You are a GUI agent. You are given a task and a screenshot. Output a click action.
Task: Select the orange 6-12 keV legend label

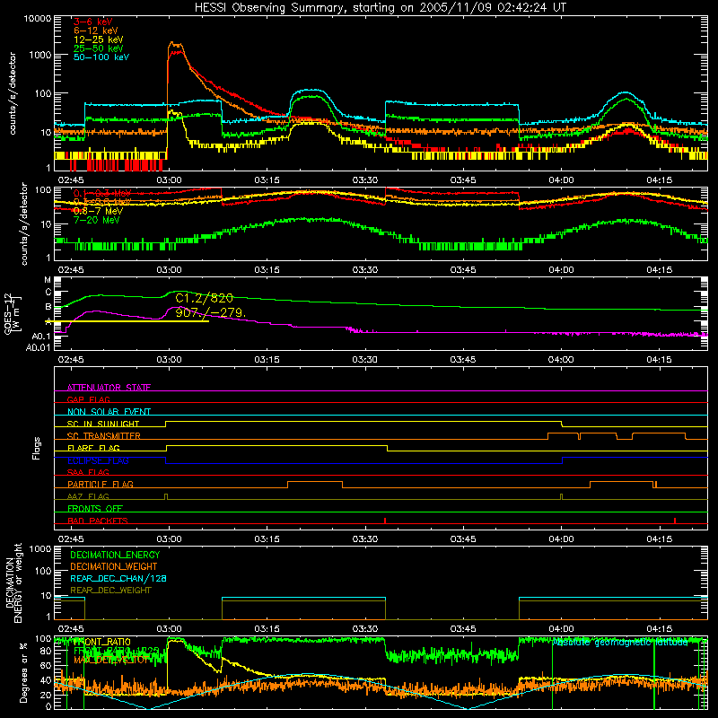point(96,31)
